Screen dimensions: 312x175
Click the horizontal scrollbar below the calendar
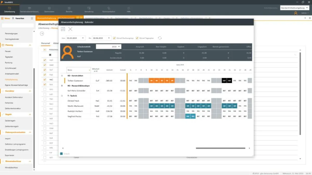point(220,148)
